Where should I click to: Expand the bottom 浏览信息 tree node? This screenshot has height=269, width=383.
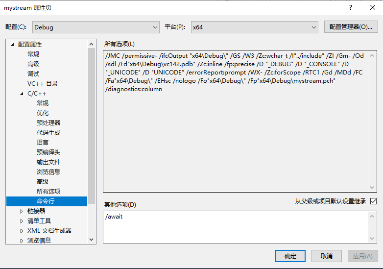click(x=22, y=241)
